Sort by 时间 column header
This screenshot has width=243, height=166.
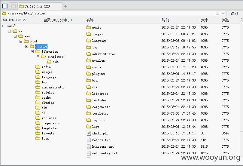tap(166, 20)
